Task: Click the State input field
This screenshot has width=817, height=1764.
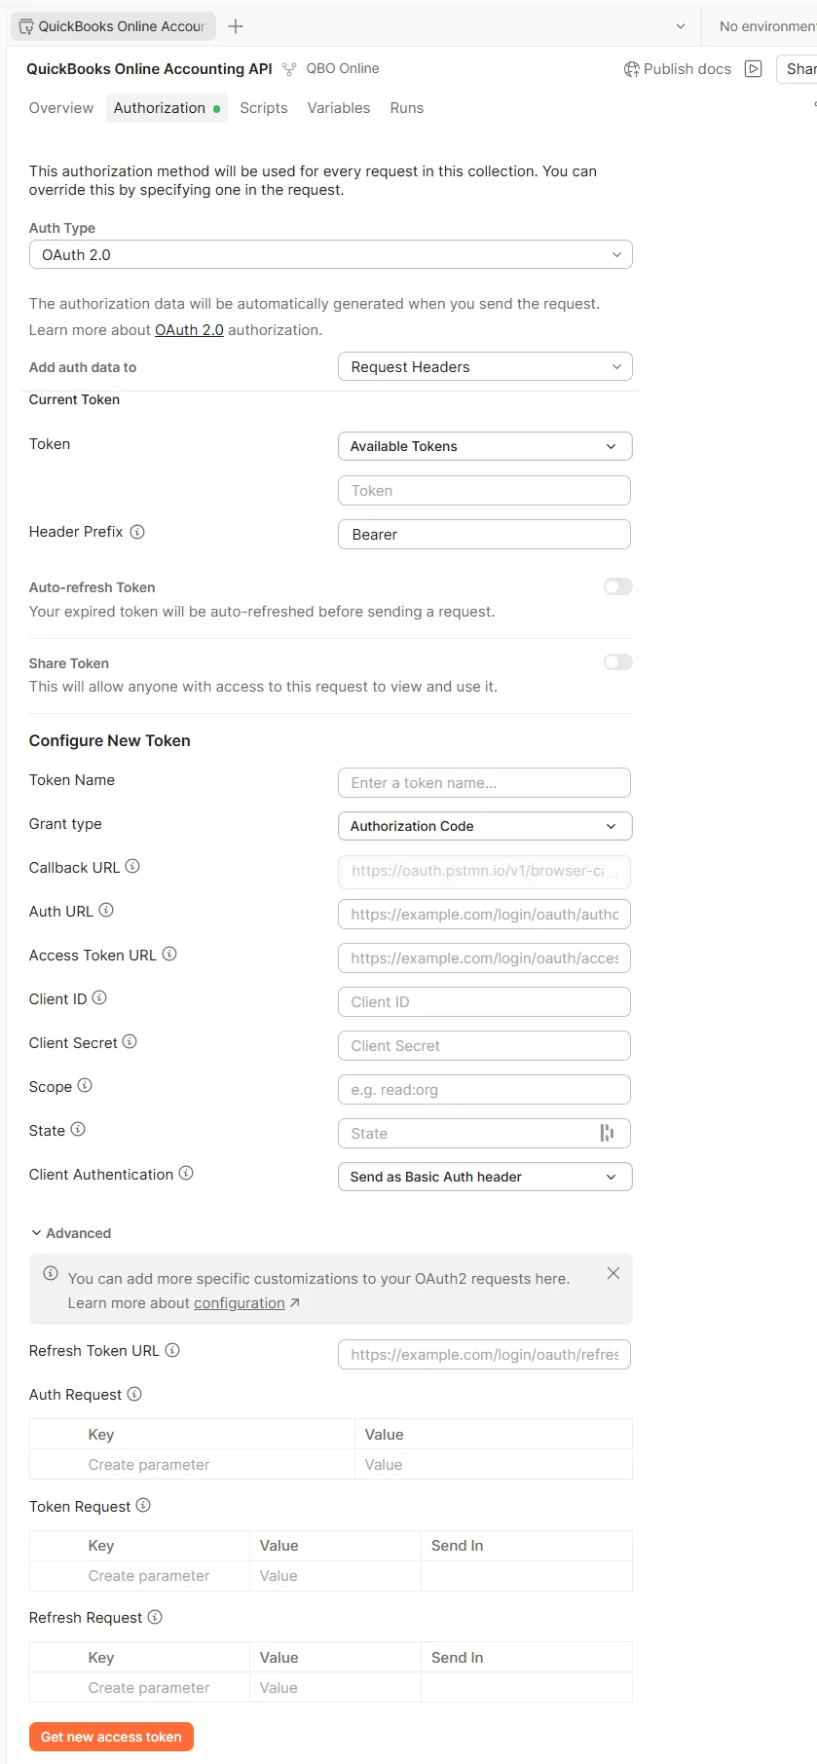Action: click(x=485, y=1134)
